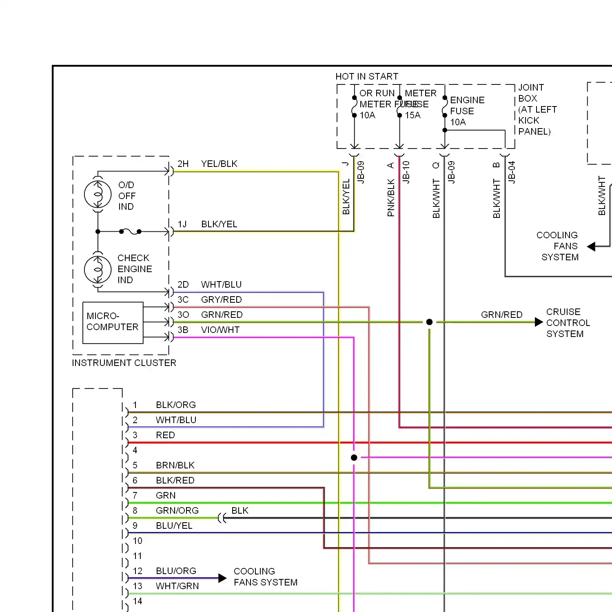Click the ENGINE FUSE 10A label
Viewport: 612px width, 612px height.
pos(467,111)
